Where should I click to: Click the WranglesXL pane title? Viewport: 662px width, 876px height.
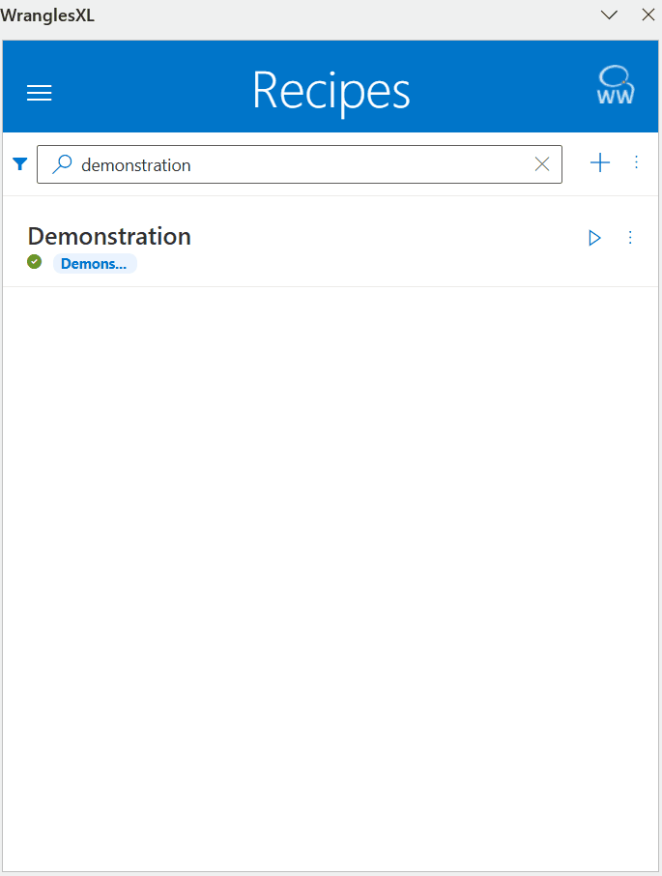point(47,15)
